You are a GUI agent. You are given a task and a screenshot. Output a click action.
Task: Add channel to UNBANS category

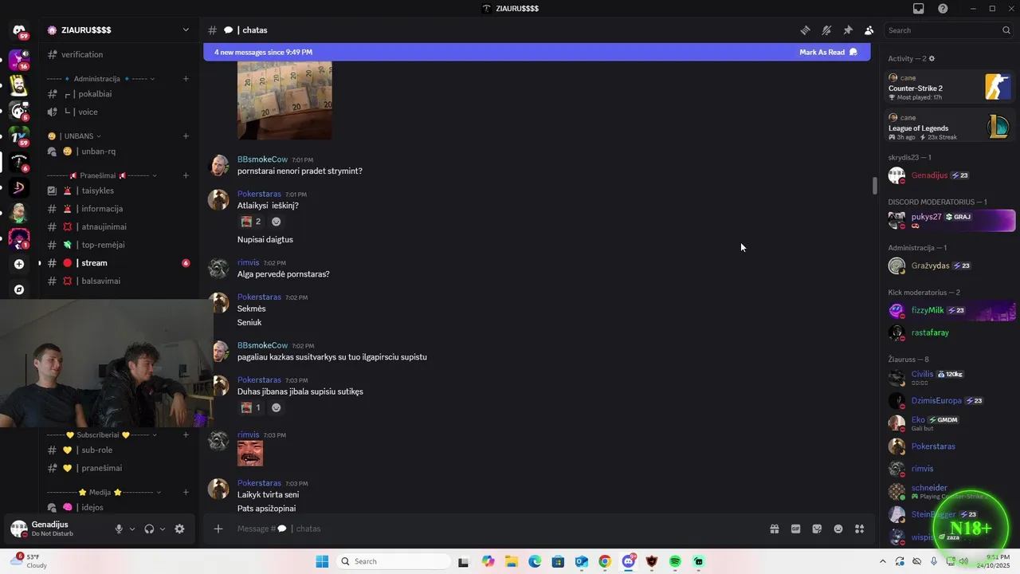coord(186,136)
